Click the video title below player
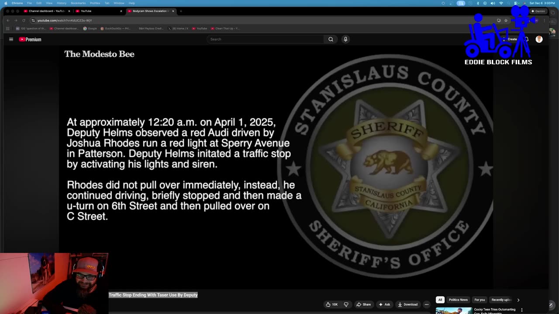 153,295
